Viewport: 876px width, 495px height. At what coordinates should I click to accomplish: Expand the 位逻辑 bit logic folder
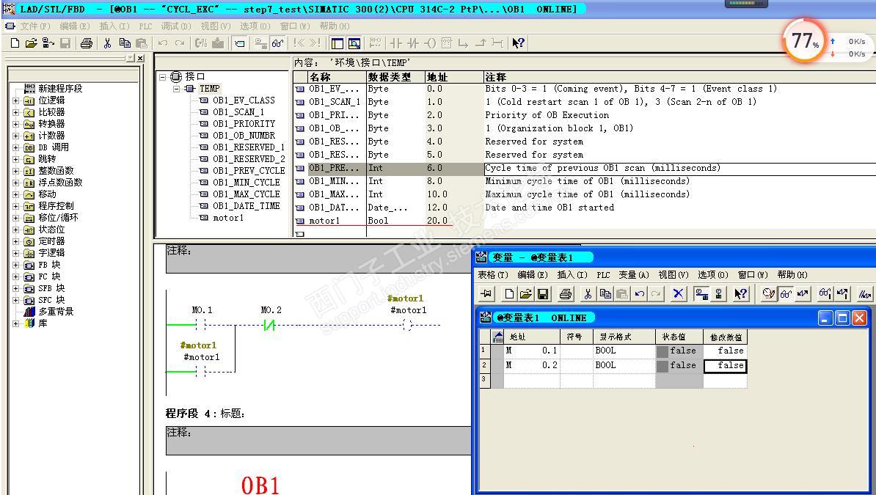coord(15,100)
